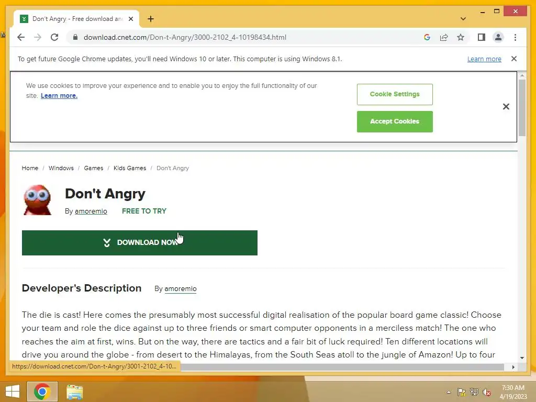Dismiss the Chrome update notification bar
Screen dimensions: 536x402
point(514,59)
